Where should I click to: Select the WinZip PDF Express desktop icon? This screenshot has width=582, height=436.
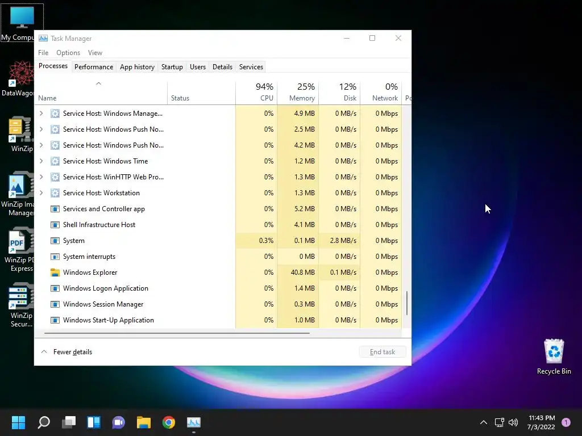point(19,250)
